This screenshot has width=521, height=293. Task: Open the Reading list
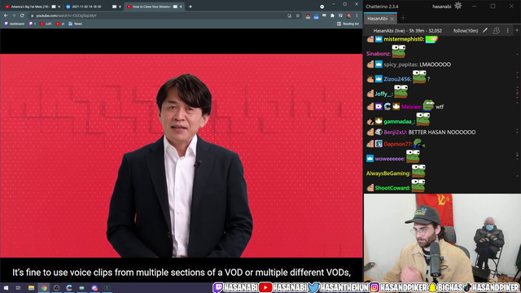click(x=348, y=24)
